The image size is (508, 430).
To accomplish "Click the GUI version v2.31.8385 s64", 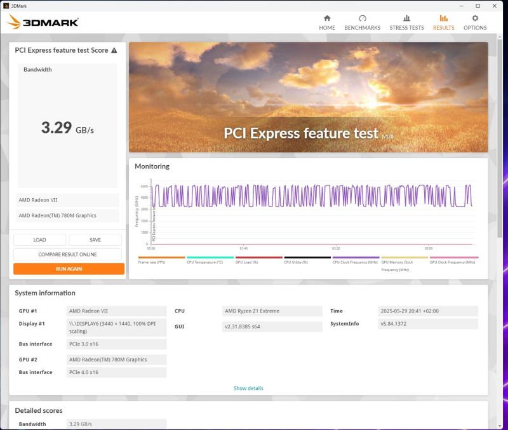I will click(x=272, y=326).
